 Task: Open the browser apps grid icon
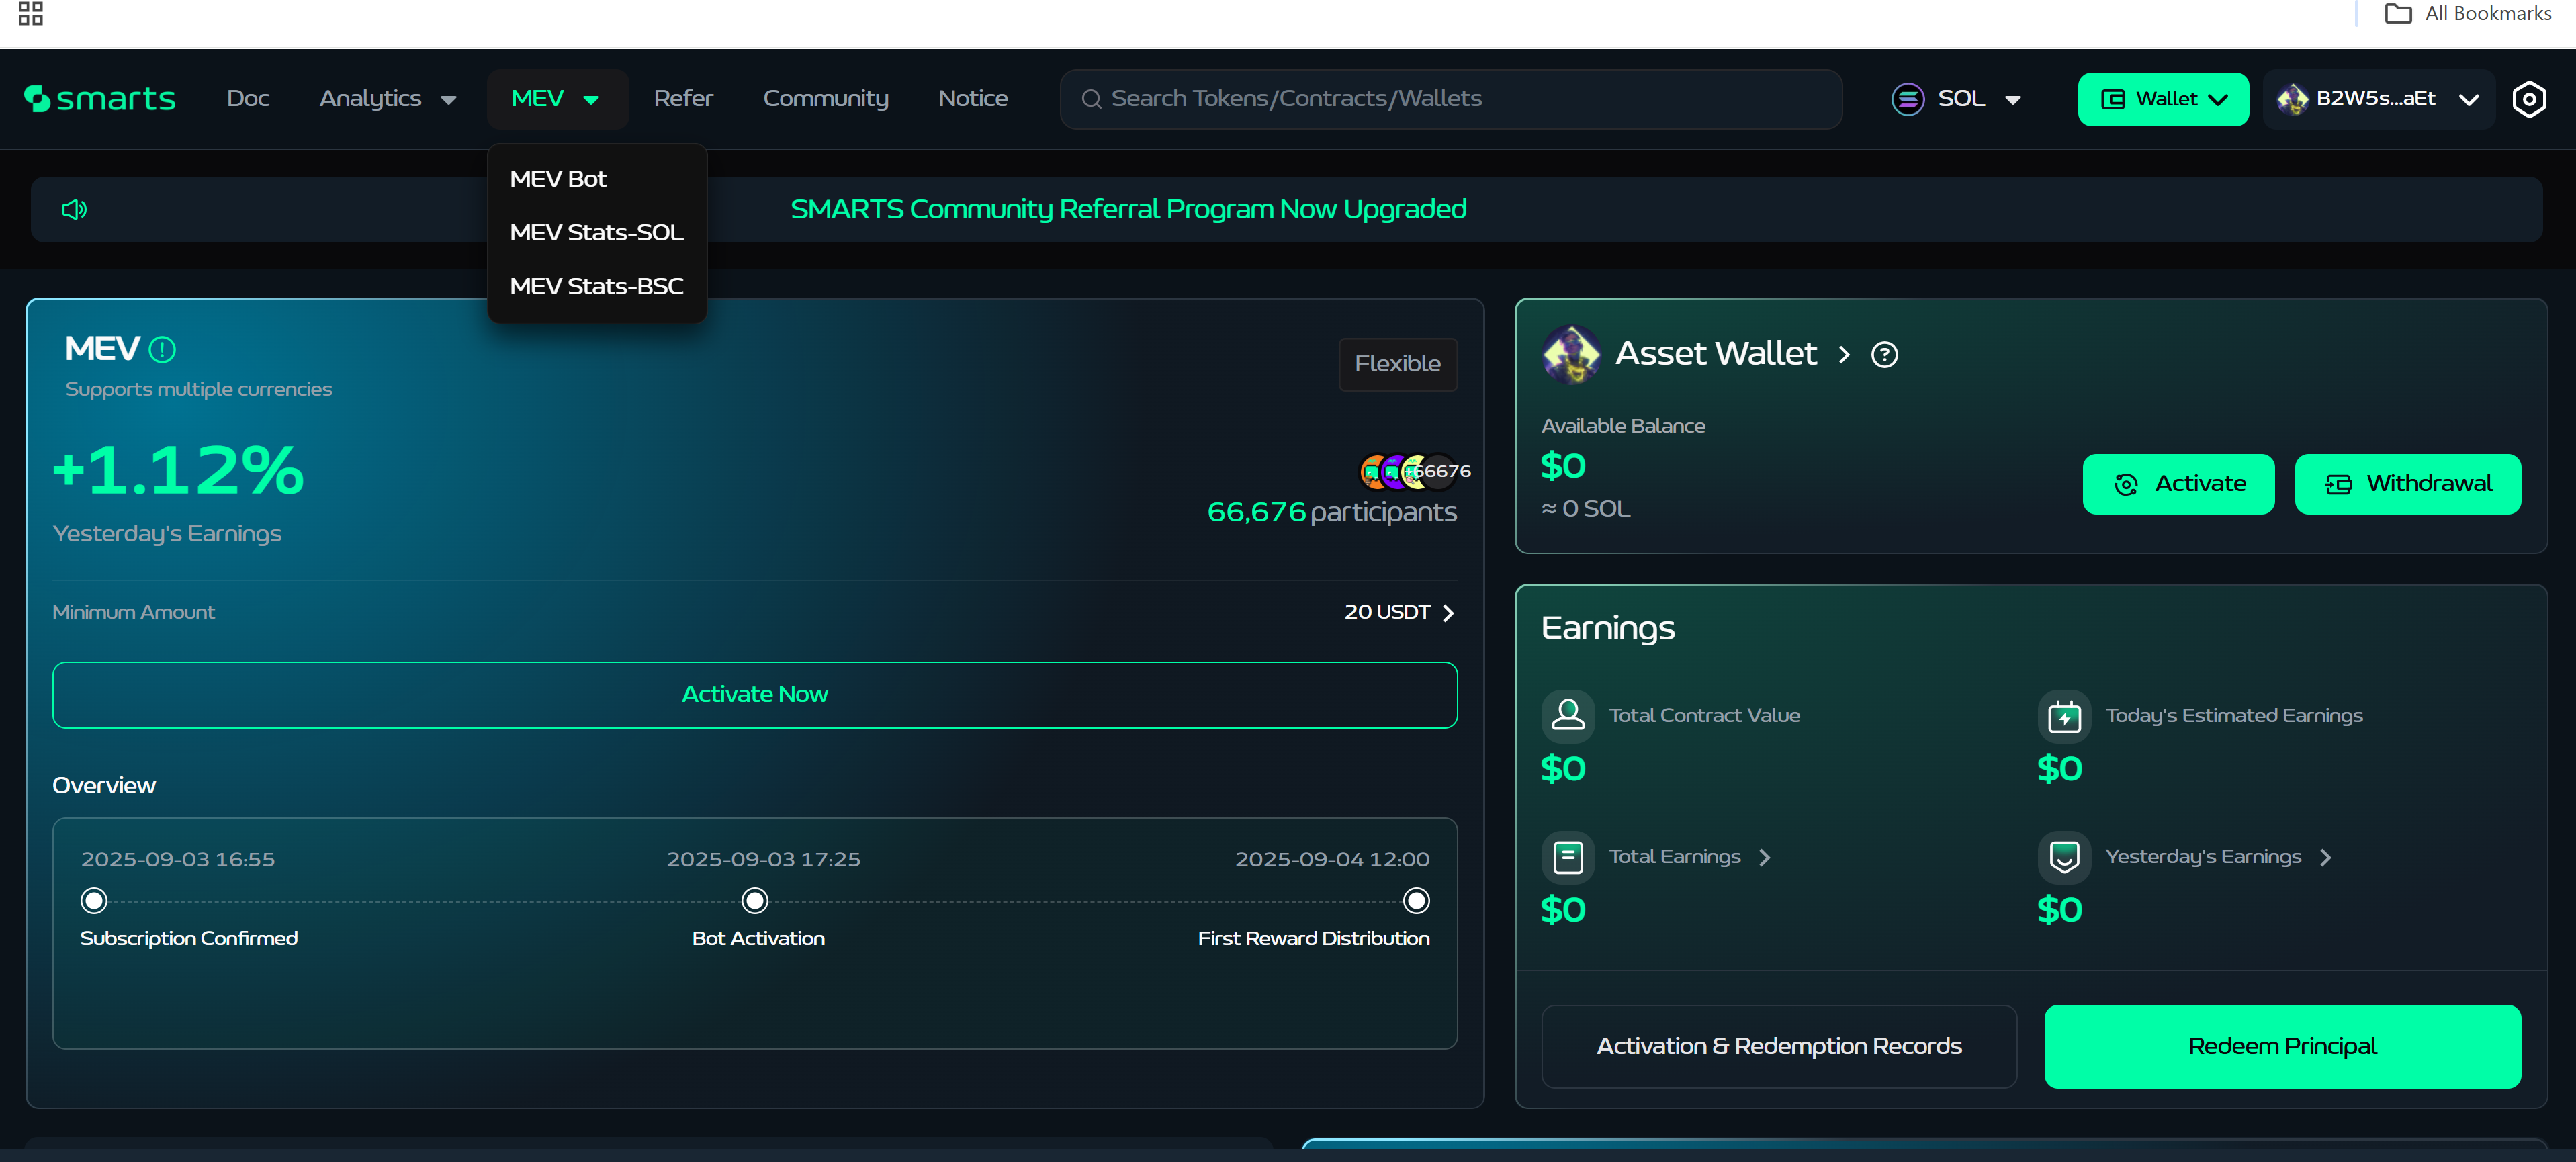point(31,14)
